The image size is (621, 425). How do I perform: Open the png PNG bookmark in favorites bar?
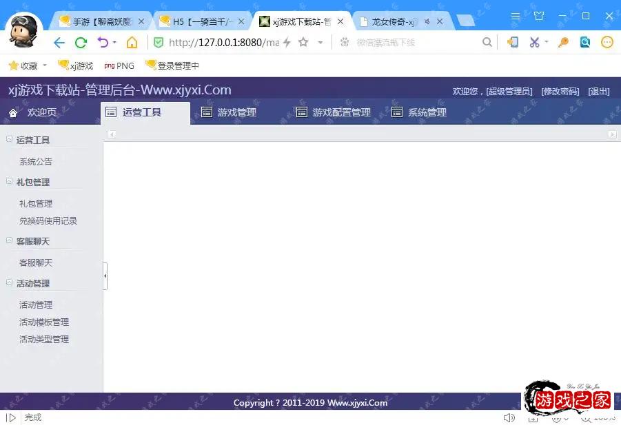point(119,65)
